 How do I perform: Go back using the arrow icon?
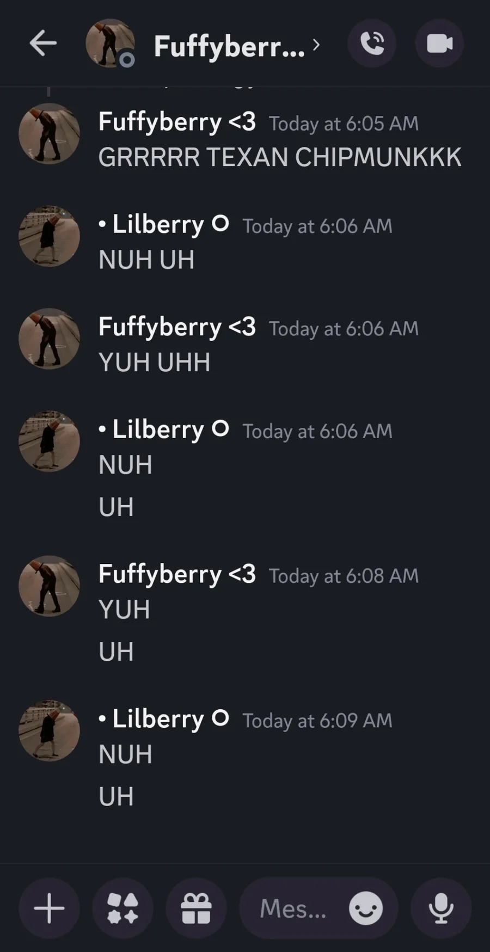coord(43,44)
